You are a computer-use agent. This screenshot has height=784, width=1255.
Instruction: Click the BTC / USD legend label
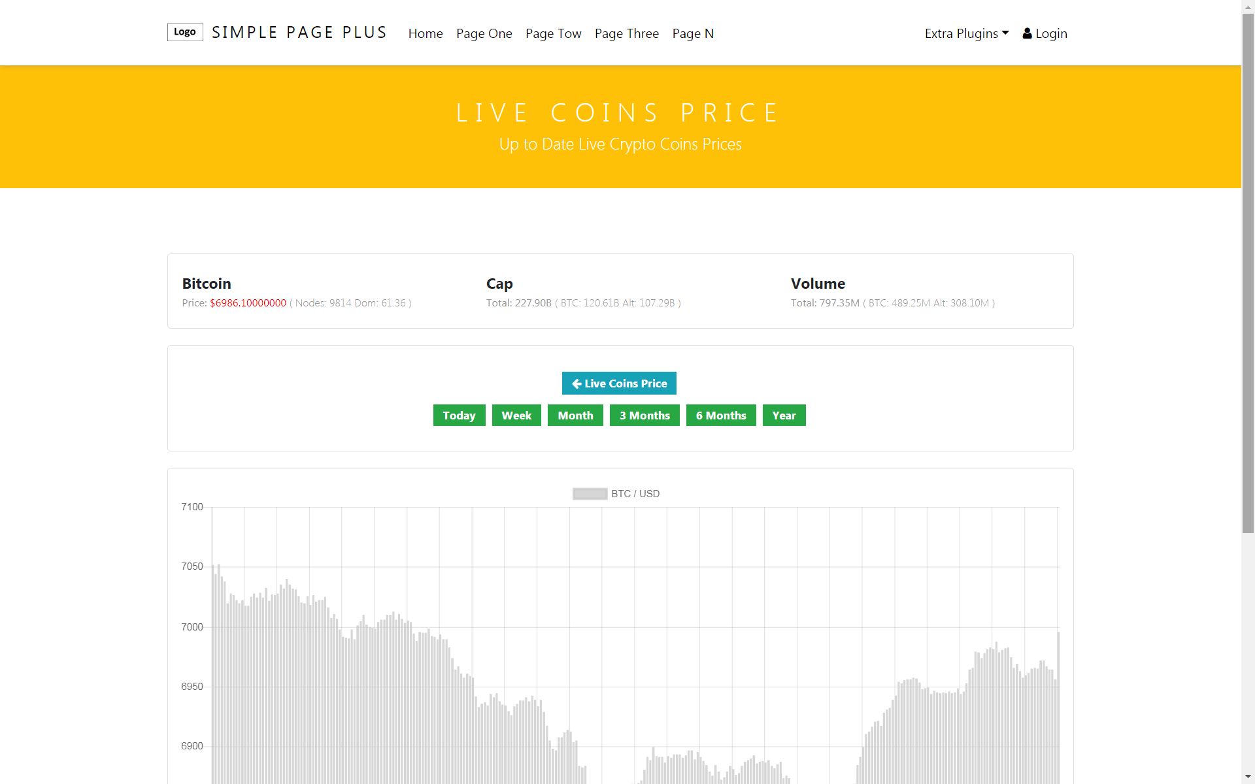(635, 494)
